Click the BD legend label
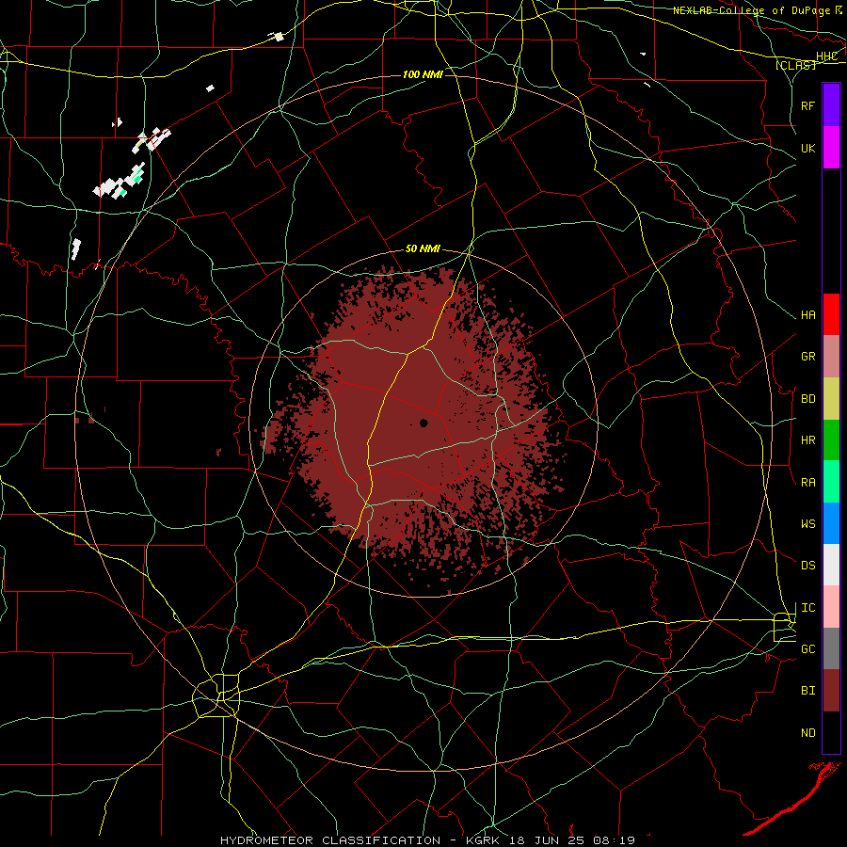 807,399
